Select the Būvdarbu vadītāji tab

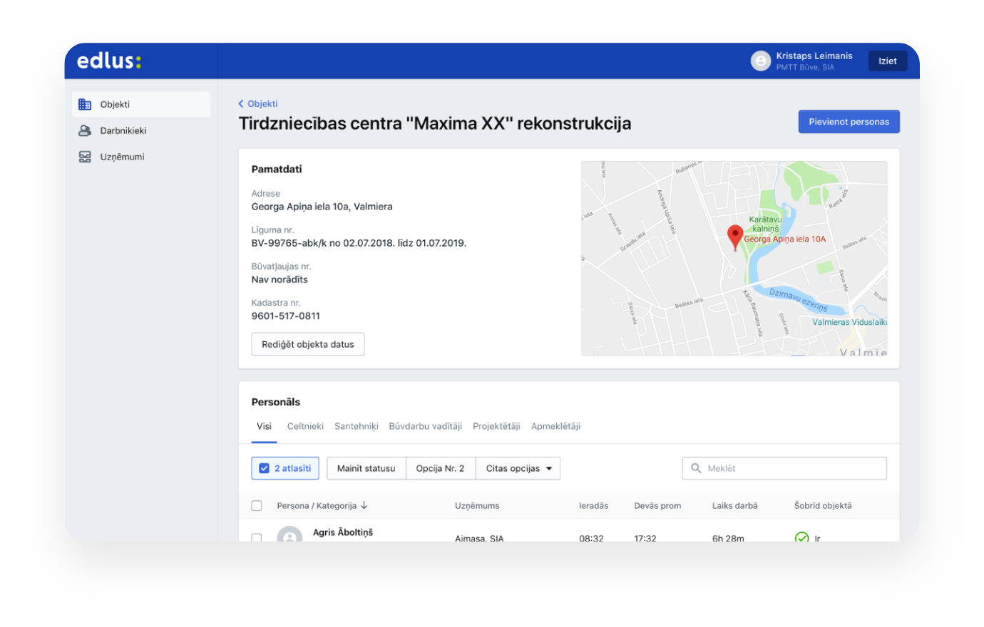click(426, 426)
